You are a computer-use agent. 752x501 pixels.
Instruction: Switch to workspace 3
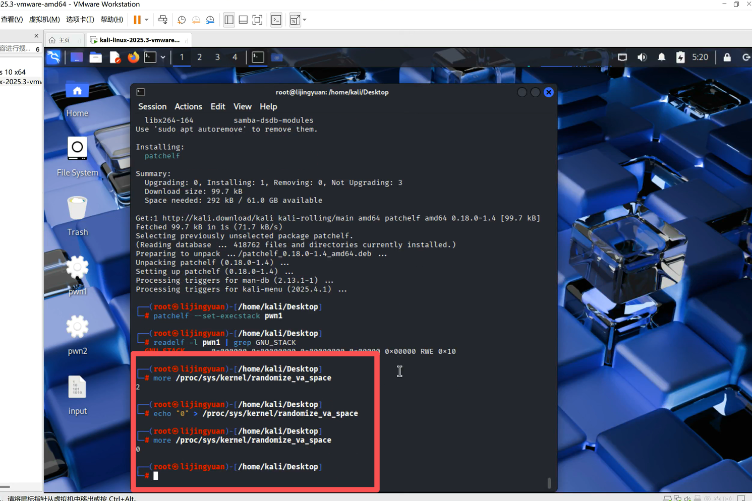(217, 57)
